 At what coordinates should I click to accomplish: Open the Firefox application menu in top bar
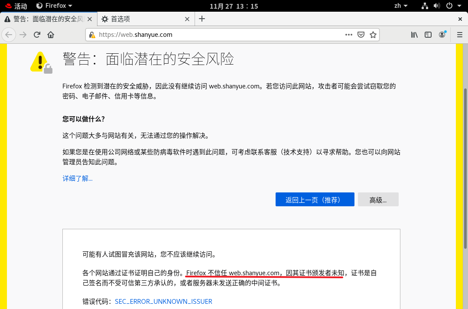[54, 6]
